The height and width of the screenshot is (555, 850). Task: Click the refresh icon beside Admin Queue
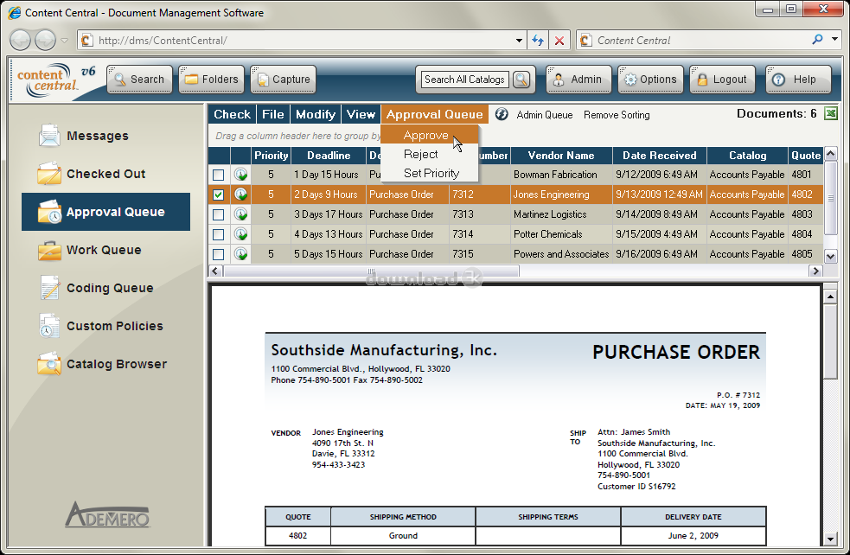click(x=502, y=114)
